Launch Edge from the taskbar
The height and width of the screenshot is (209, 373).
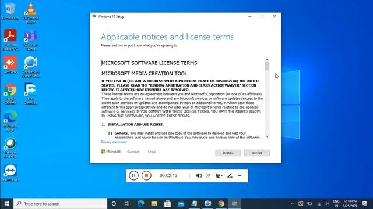140,204
